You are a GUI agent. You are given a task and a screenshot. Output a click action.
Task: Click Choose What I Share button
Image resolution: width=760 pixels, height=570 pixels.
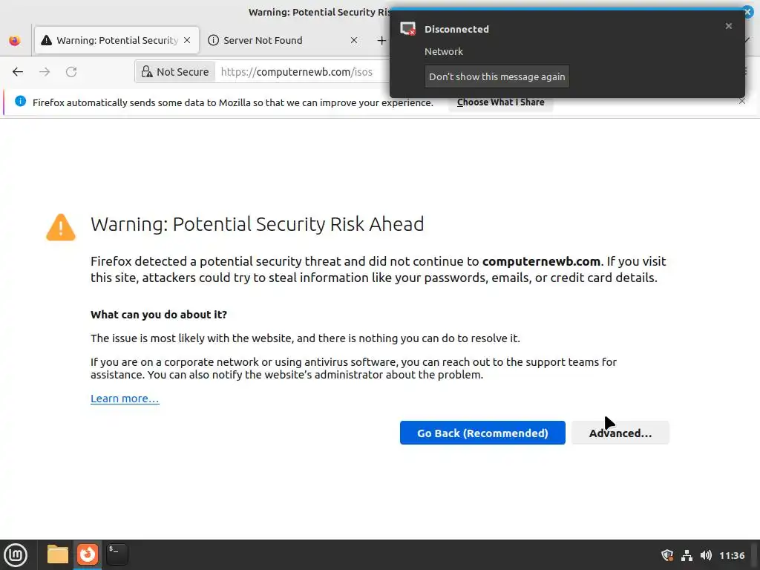tap(500, 102)
